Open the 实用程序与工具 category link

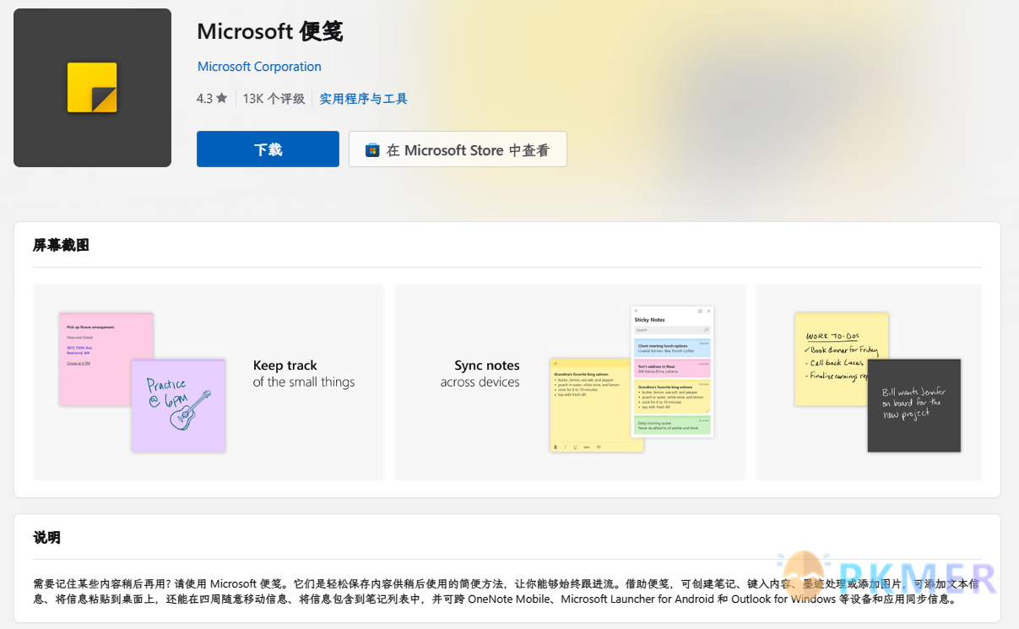[364, 99]
